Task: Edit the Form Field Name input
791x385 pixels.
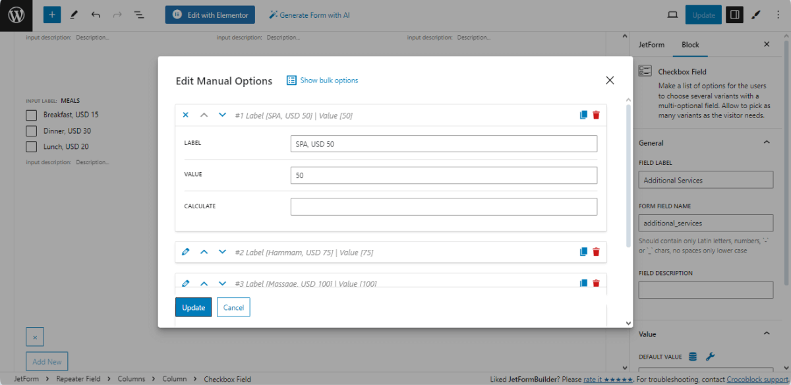Action: point(705,223)
